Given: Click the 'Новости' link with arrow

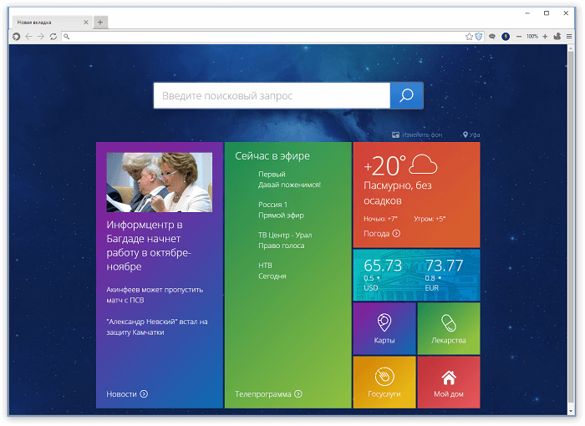Looking at the screenshot, I should [127, 394].
